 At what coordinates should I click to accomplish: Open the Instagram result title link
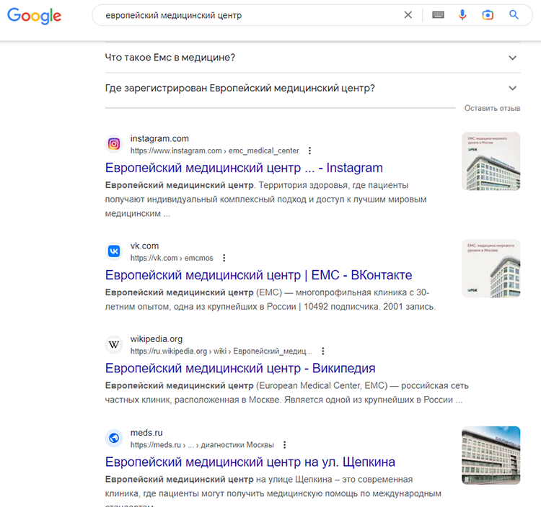(244, 168)
